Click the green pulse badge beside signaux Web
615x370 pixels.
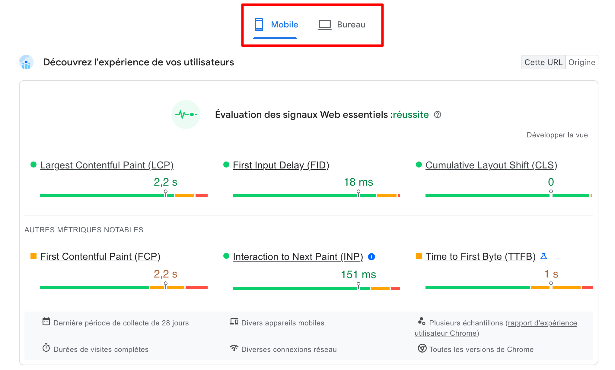186,114
